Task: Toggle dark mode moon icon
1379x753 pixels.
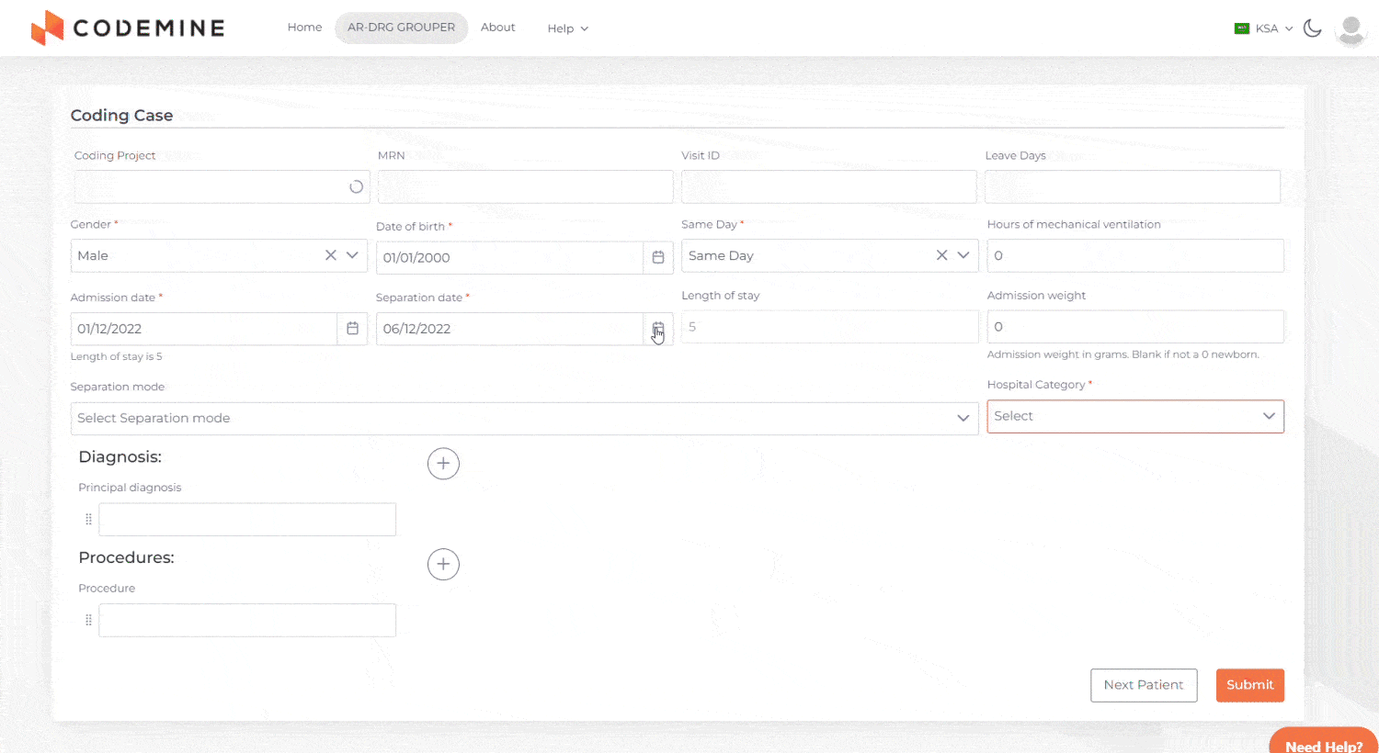Action: coord(1313,28)
